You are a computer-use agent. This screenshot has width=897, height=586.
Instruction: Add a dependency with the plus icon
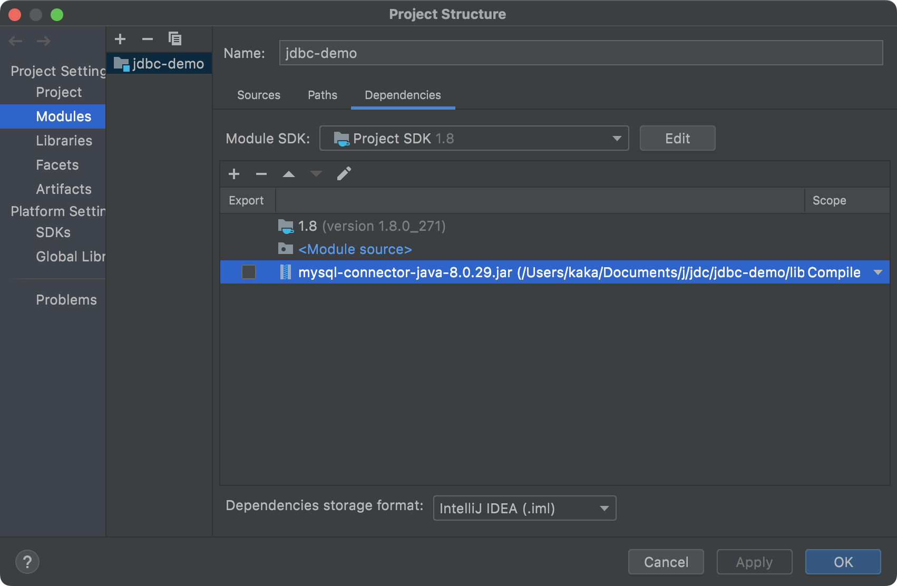pyautogui.click(x=234, y=174)
